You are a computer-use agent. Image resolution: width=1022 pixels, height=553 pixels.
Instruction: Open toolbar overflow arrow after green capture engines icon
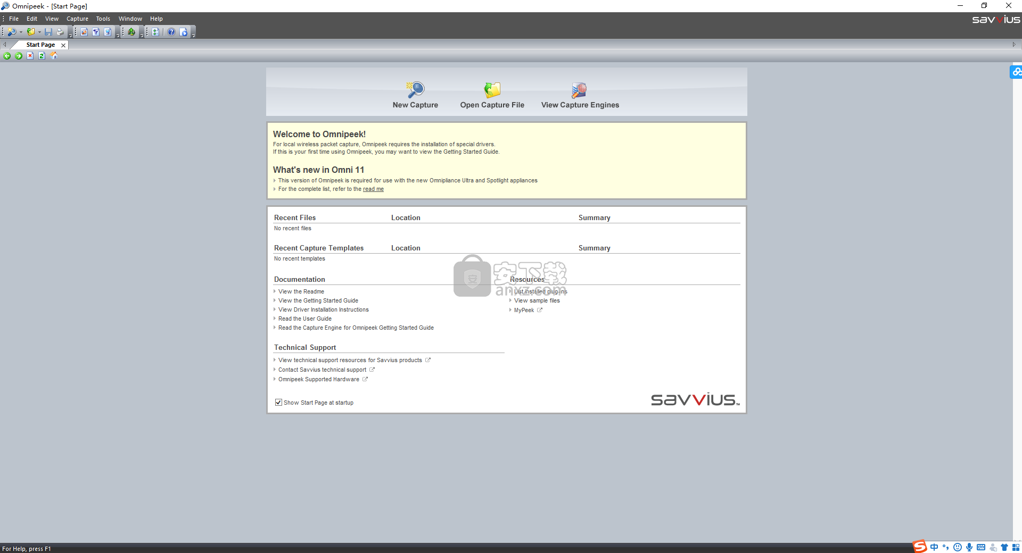(x=142, y=34)
